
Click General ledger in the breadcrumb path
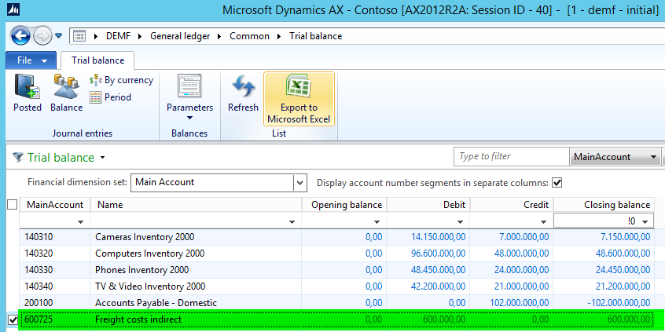pos(179,36)
